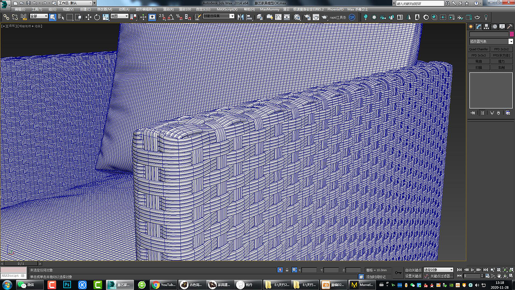515x290 pixels.
Task: Select the Link tool
Action: click(7, 17)
